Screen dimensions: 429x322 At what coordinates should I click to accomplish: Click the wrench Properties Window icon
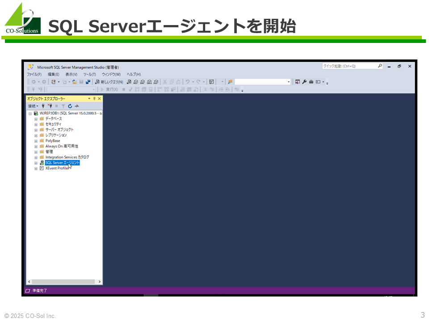pos(304,82)
